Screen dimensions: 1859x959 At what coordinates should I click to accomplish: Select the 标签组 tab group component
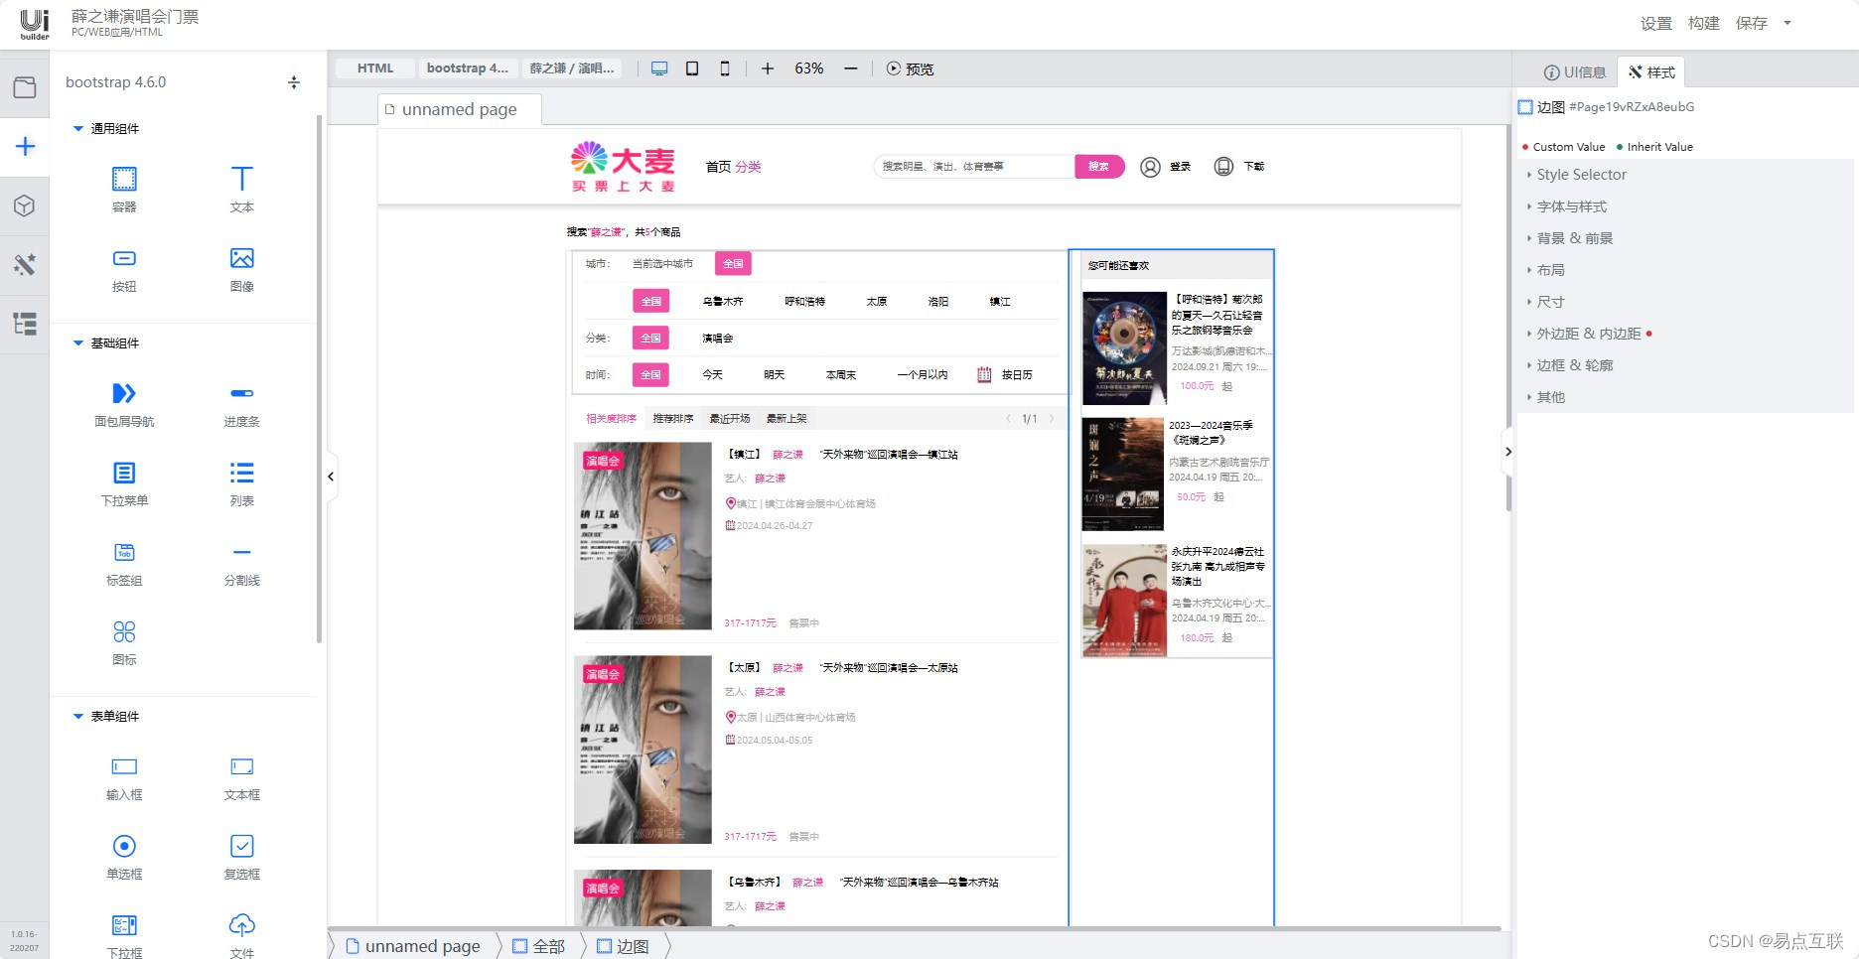click(x=124, y=563)
